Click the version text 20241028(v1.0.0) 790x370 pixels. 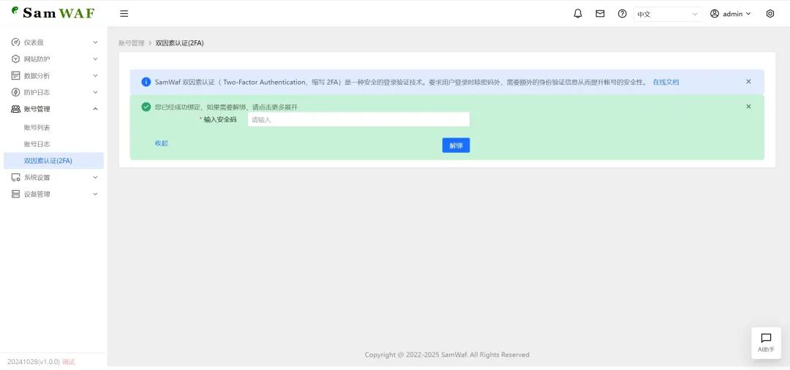point(34,362)
